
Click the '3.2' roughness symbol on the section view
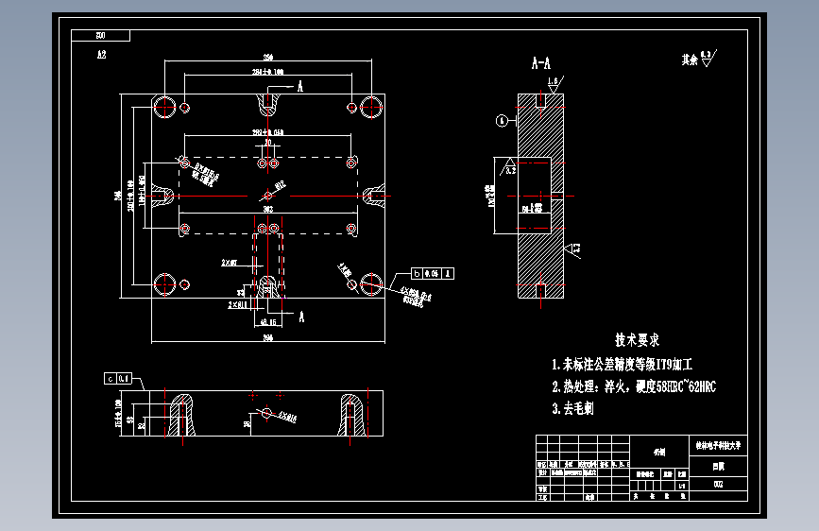[x=510, y=167]
